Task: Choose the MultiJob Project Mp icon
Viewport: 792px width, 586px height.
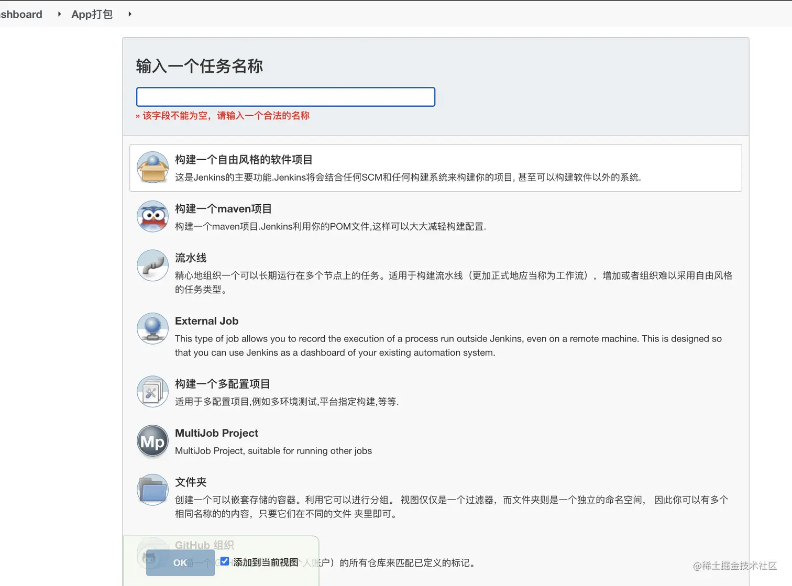Action: pos(152,441)
